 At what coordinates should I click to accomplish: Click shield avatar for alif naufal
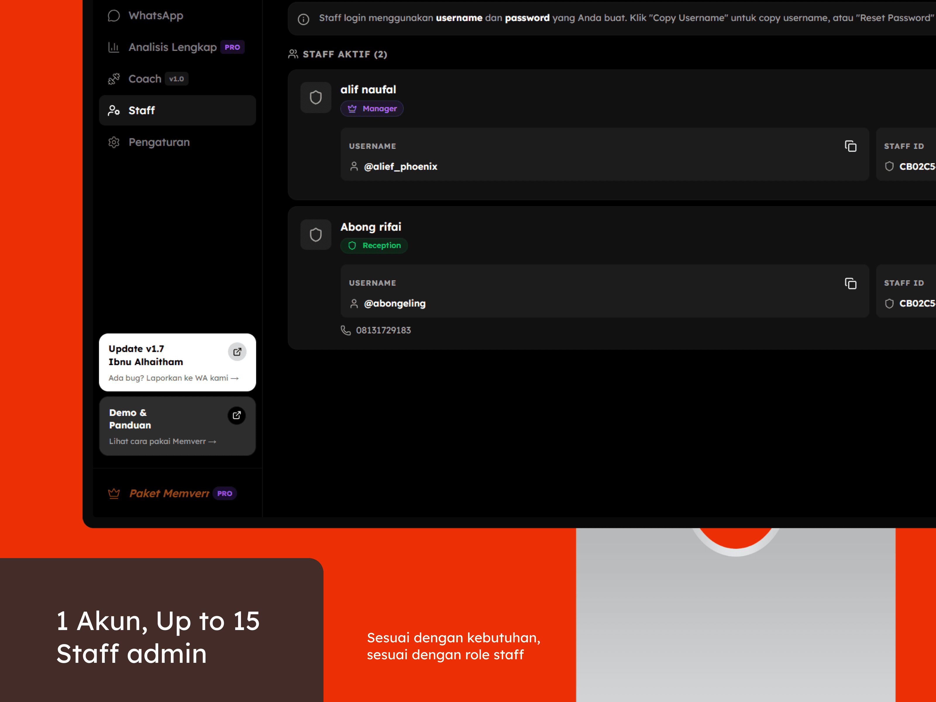[x=316, y=97]
